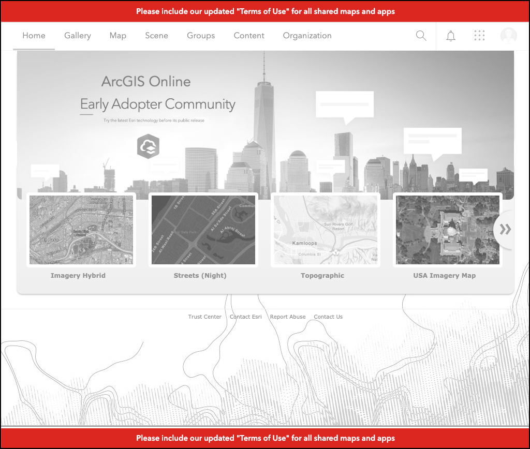Open the Contact Esri footer link
Image resolution: width=530 pixels, height=449 pixels.
tap(246, 317)
